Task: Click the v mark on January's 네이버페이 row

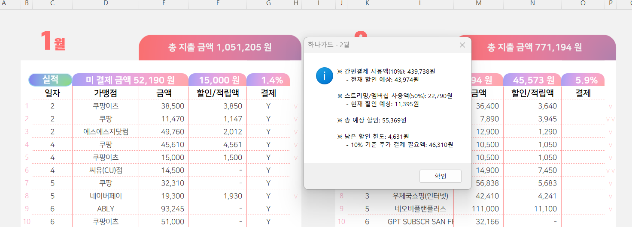Action: [295, 196]
